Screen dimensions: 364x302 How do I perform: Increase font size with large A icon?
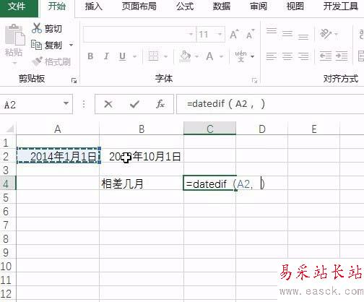pyautogui.click(x=234, y=35)
